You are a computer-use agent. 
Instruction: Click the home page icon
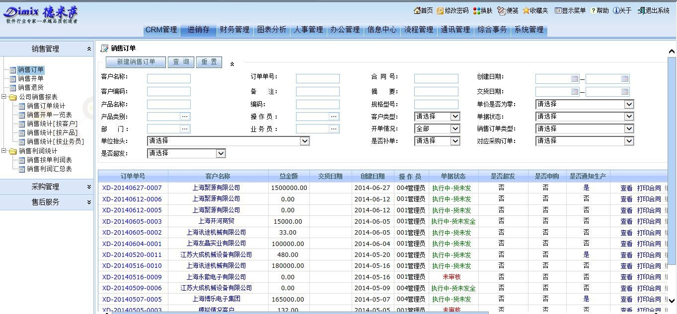click(x=417, y=10)
